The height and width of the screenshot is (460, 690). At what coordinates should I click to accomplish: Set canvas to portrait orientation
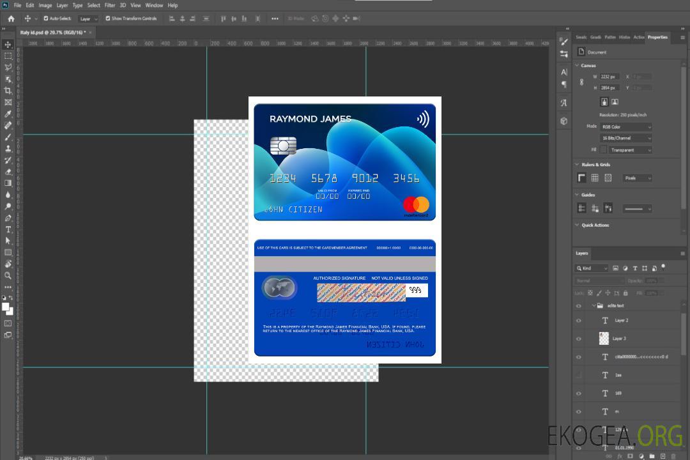pos(604,102)
